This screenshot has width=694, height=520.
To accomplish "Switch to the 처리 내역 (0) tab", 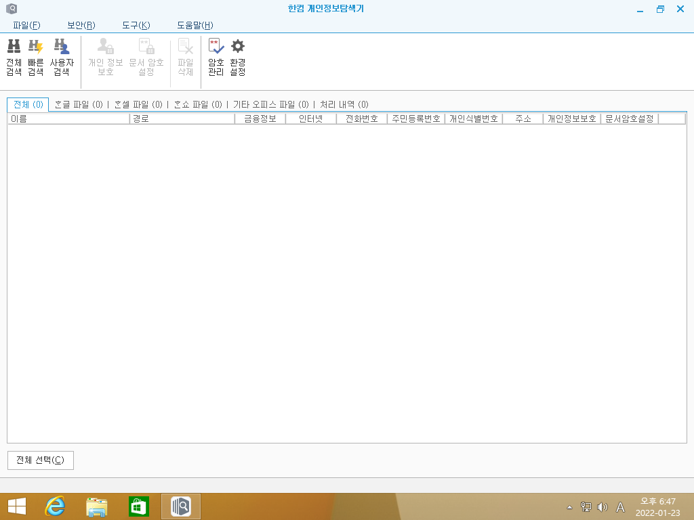I will 344,104.
